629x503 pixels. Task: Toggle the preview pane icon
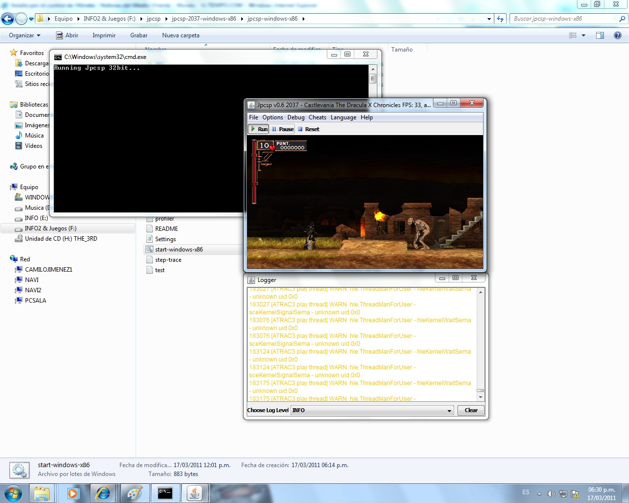pyautogui.click(x=600, y=35)
